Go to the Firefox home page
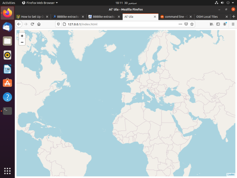This screenshot has width=237, height=178. 39,24
